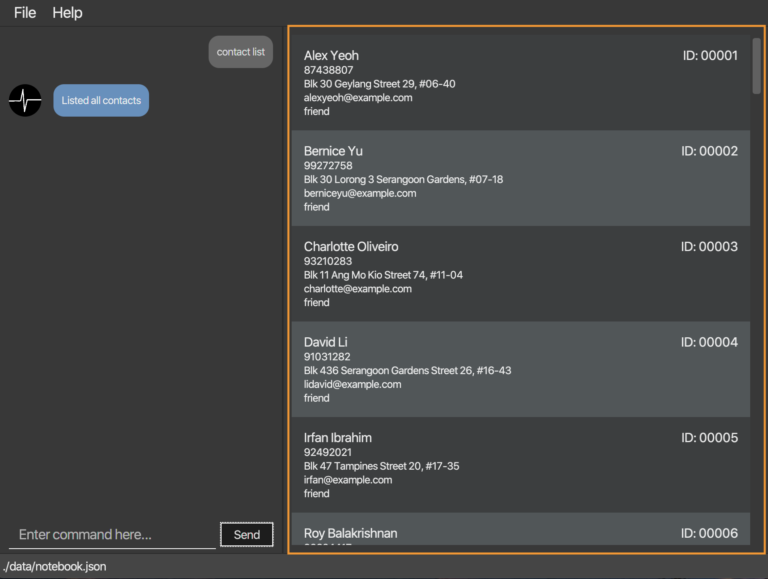The image size is (768, 579).
Task: Click the ID: 00001 label
Action: [710, 55]
